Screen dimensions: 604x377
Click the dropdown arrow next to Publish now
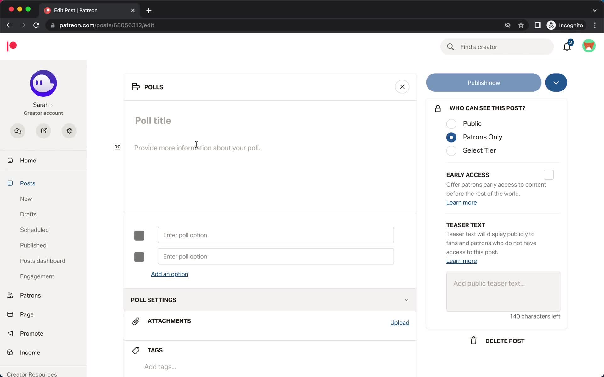[x=556, y=83]
